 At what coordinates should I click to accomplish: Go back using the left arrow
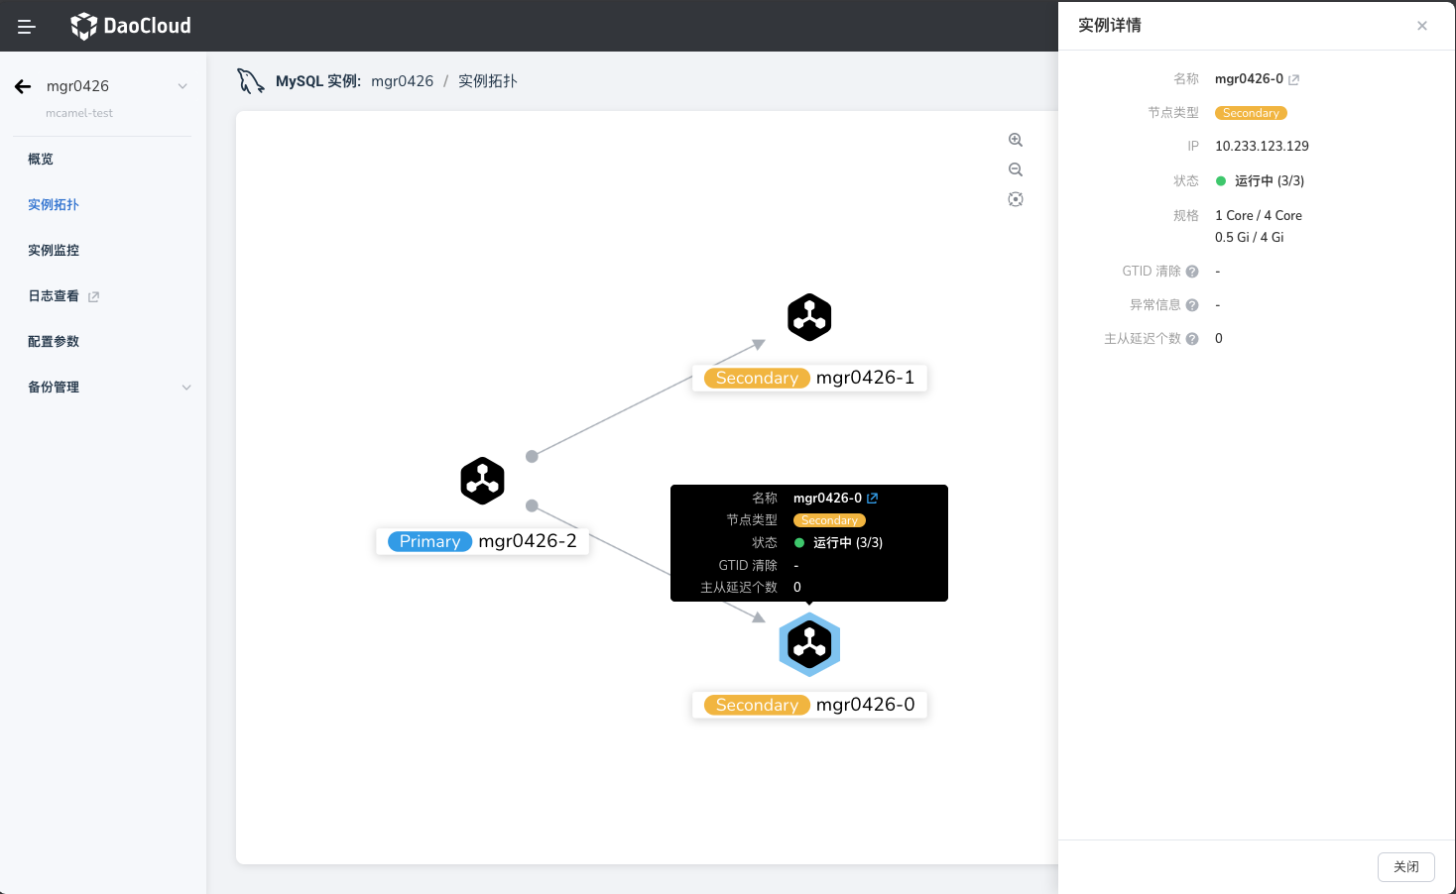(23, 87)
